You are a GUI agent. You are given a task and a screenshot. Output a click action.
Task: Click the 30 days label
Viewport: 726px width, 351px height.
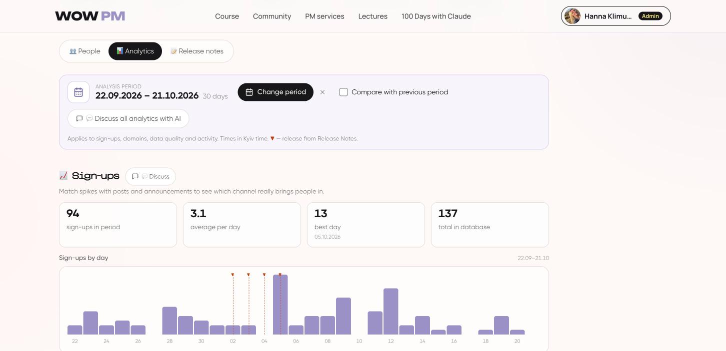pyautogui.click(x=215, y=96)
